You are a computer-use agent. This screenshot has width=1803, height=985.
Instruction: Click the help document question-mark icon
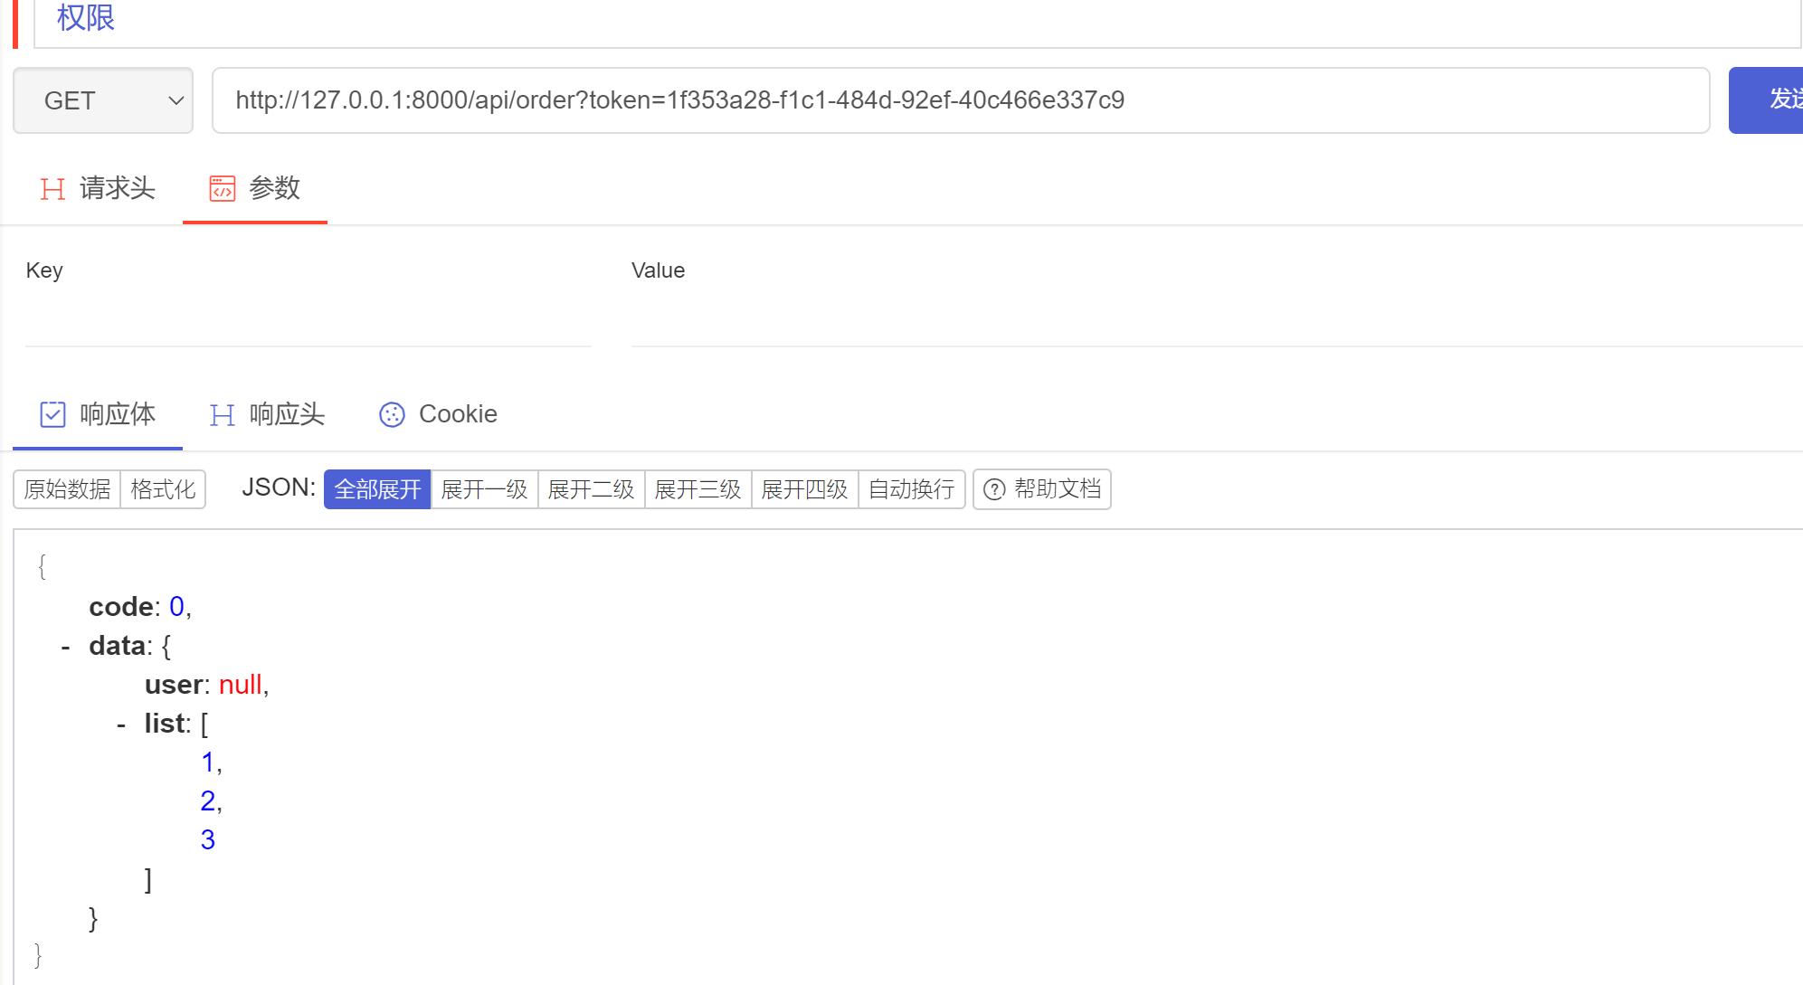pos(994,489)
